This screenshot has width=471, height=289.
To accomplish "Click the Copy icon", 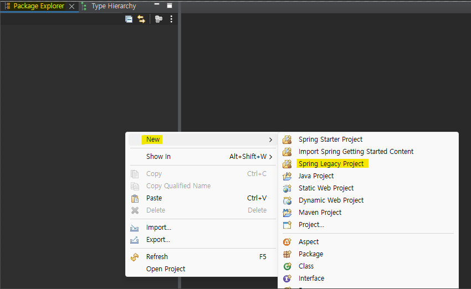I will 135,174.
